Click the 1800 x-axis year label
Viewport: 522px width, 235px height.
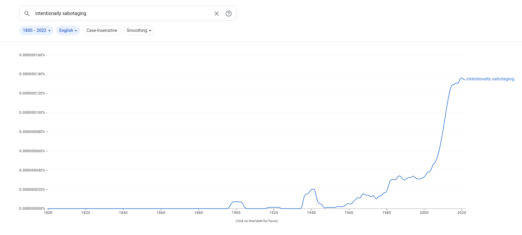click(x=48, y=213)
